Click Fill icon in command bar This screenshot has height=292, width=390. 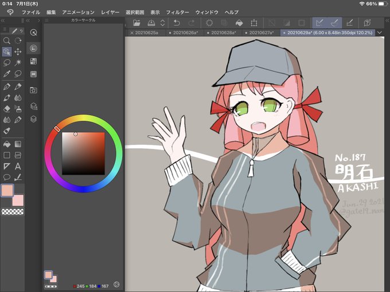pos(239,23)
